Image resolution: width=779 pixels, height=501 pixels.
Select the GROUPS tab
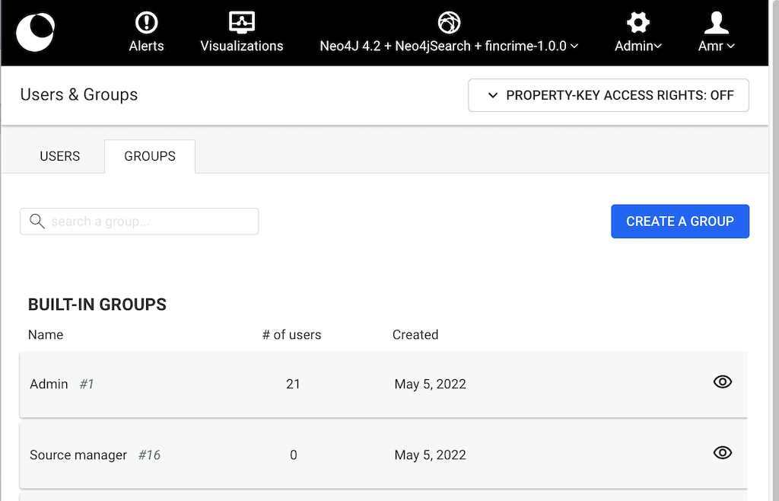coord(150,156)
